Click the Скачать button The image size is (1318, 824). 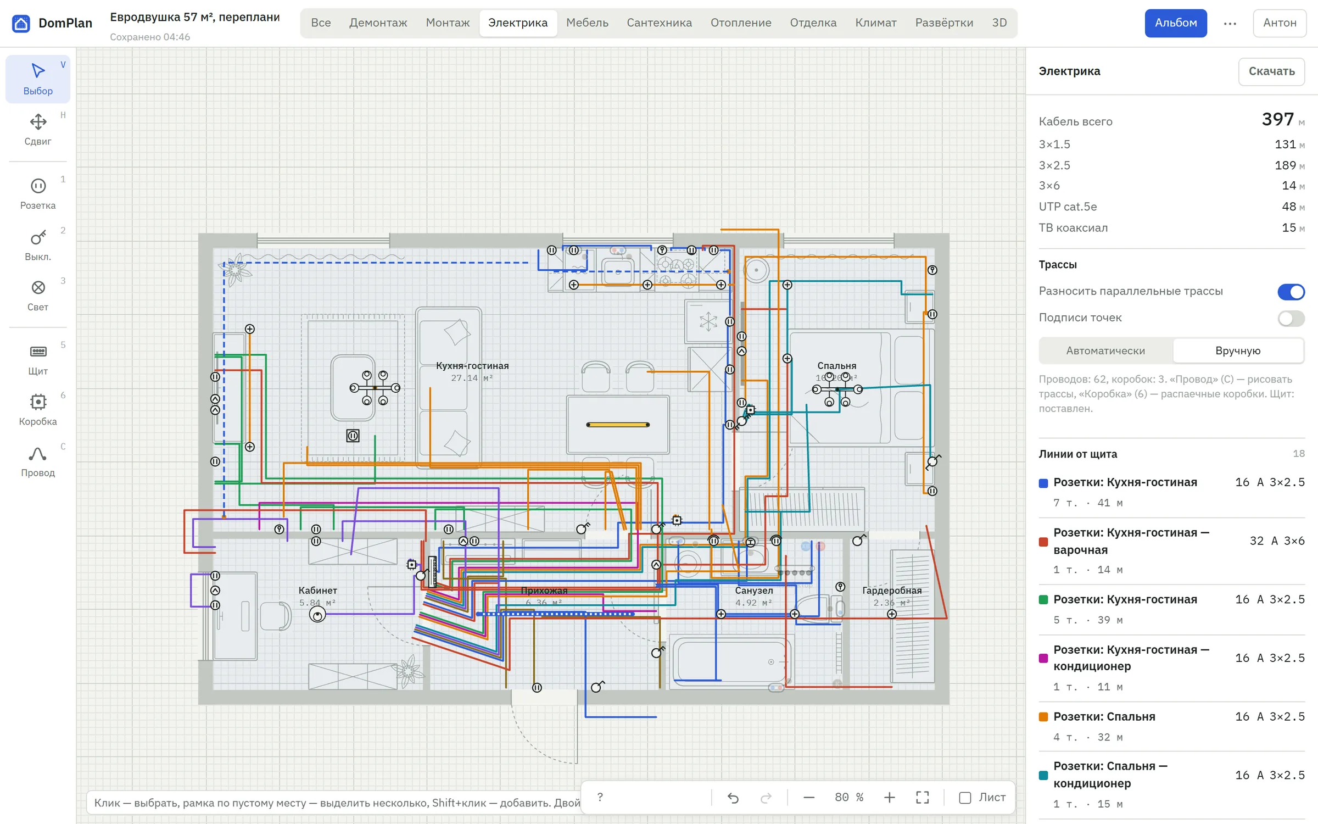(1271, 71)
